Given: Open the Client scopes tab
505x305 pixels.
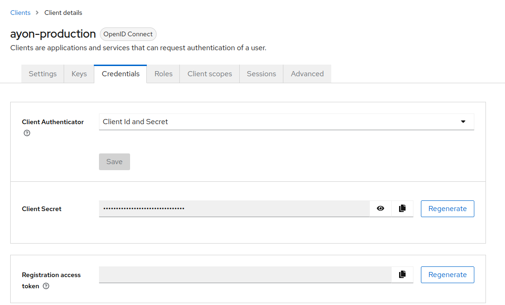Looking at the screenshot, I should pyautogui.click(x=210, y=74).
